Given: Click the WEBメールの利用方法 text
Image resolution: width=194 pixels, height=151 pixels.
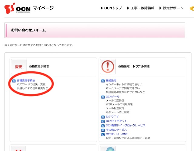Looking at the screenshot, I should 119,104.
